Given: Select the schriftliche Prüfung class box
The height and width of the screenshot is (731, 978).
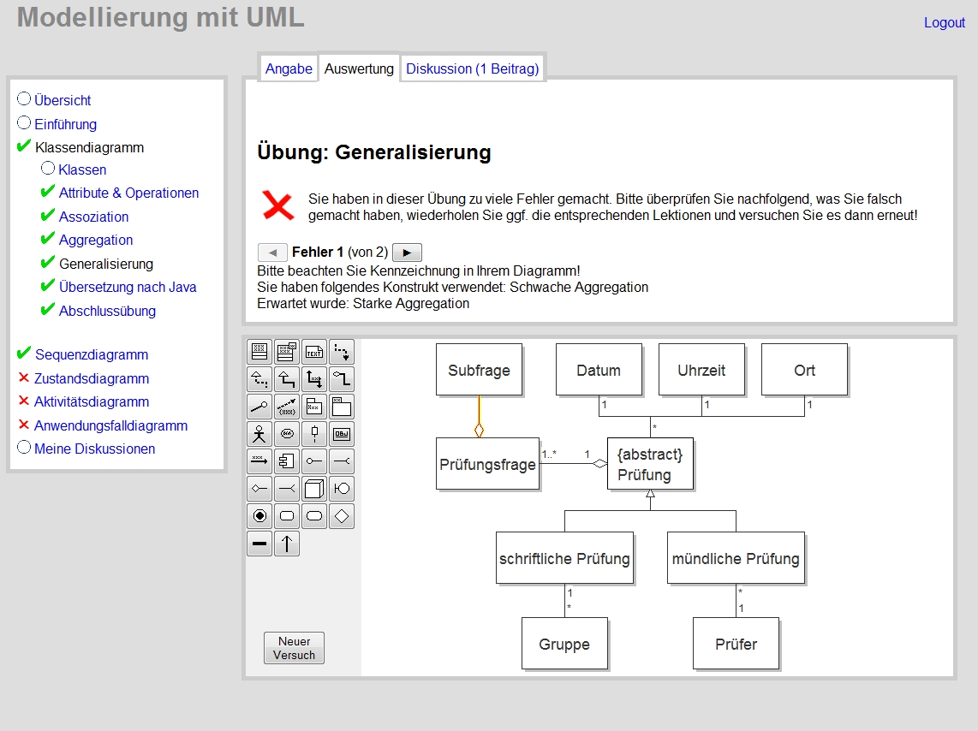Looking at the screenshot, I should (x=564, y=558).
